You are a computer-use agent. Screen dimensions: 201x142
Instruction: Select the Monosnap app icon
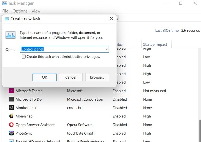pos(11,116)
